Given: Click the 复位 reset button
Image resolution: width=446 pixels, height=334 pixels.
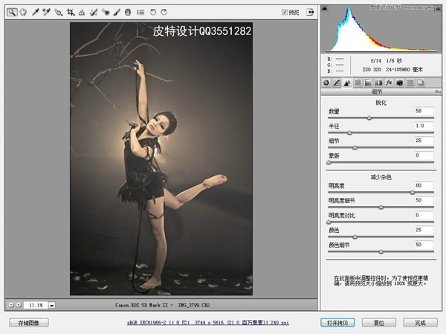Looking at the screenshot, I should [379, 323].
